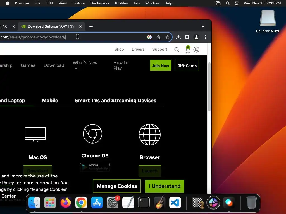Open Spotlight search in menu bar
The height and width of the screenshot is (214, 286).
coord(227,3)
